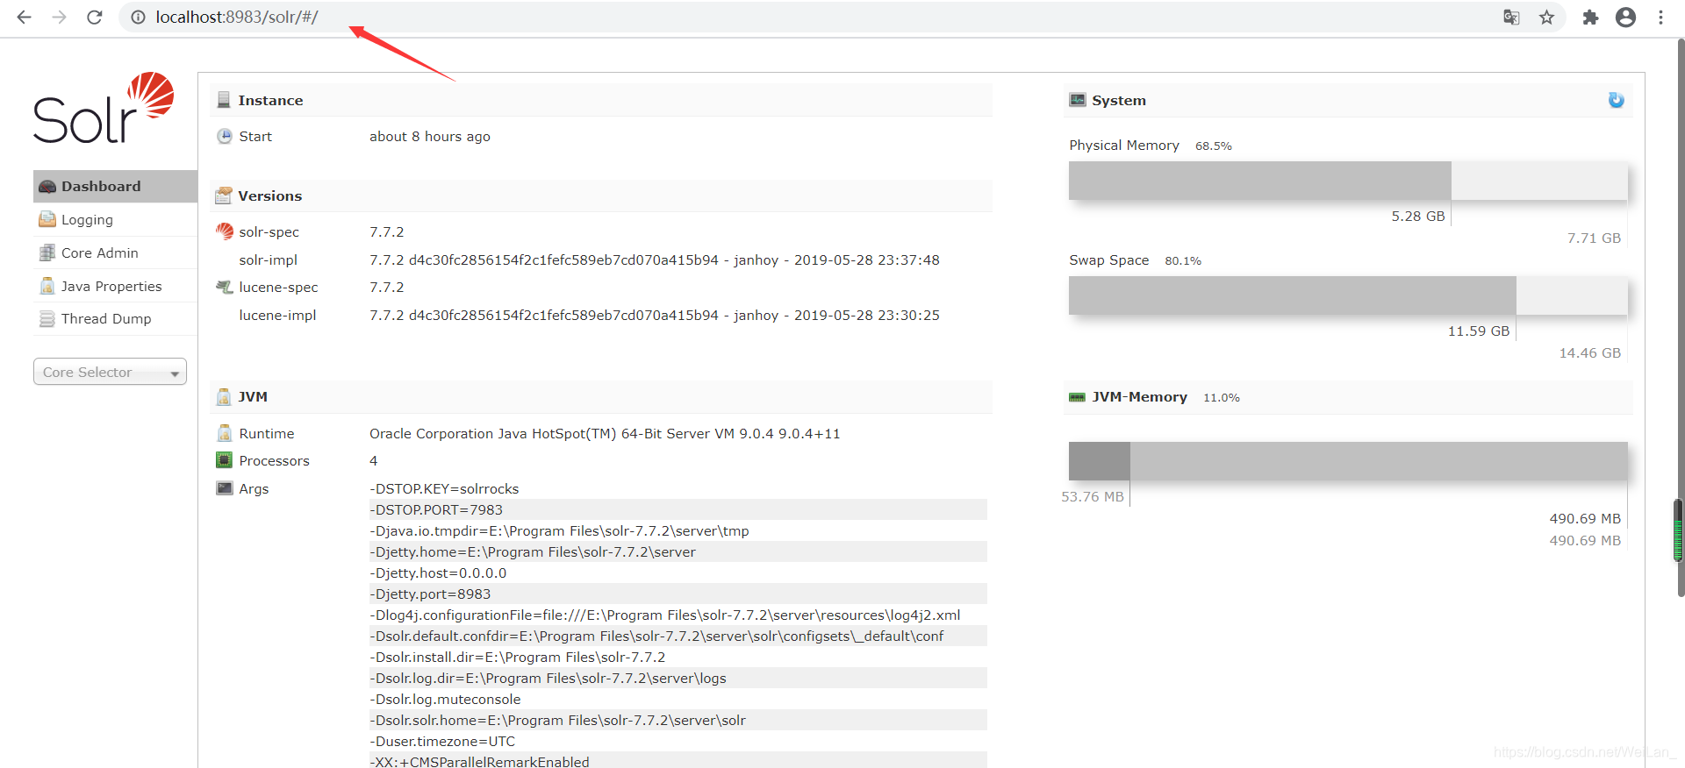Click the translate page icon
Image resolution: width=1685 pixels, height=768 pixels.
click(x=1511, y=17)
